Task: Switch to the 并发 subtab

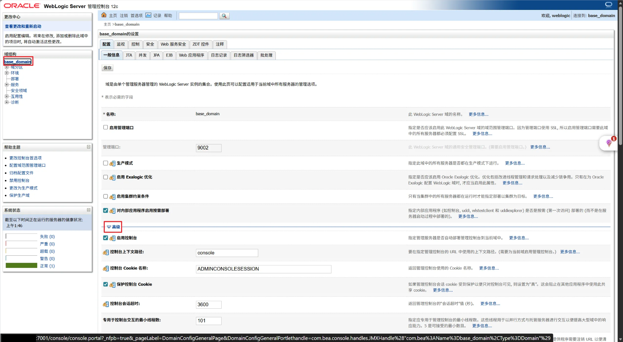Action: tap(143, 55)
